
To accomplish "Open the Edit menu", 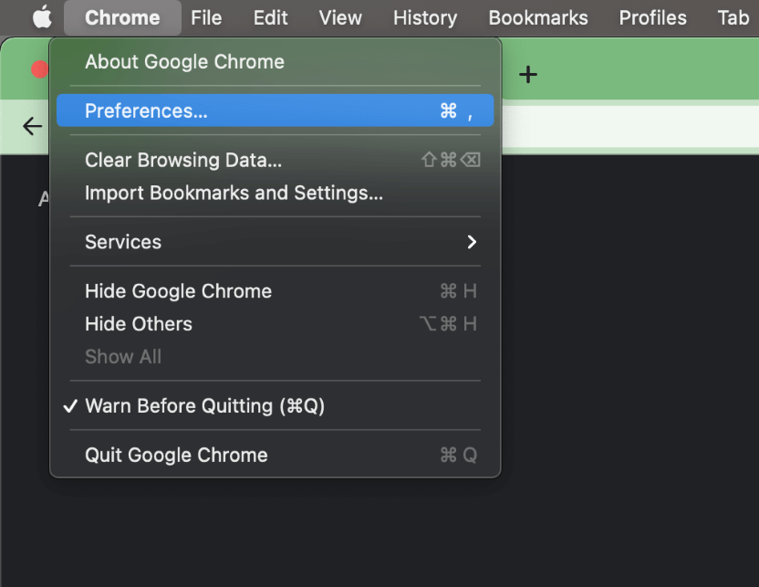I will coord(271,17).
